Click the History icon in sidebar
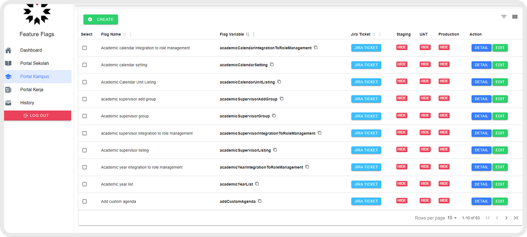 (8, 103)
